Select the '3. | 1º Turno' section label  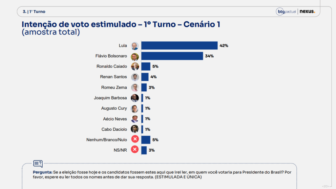[x=34, y=11]
